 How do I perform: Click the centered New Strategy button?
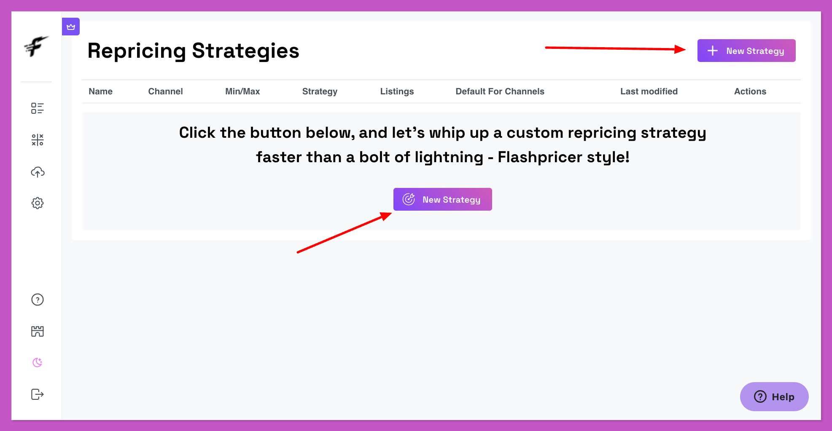click(x=443, y=199)
